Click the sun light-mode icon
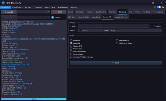Viewport: 166px width, 101px height. tap(155, 7)
